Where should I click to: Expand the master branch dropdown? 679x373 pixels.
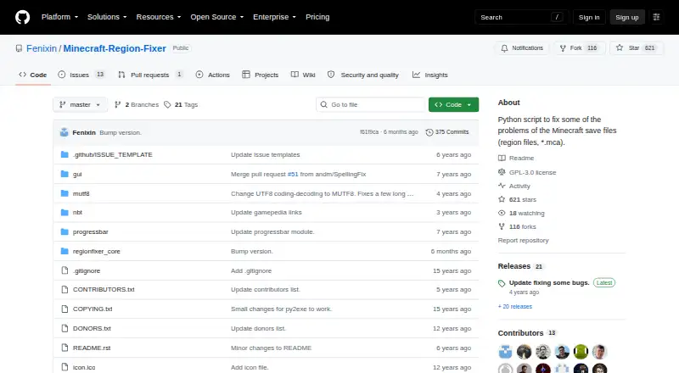pos(80,105)
